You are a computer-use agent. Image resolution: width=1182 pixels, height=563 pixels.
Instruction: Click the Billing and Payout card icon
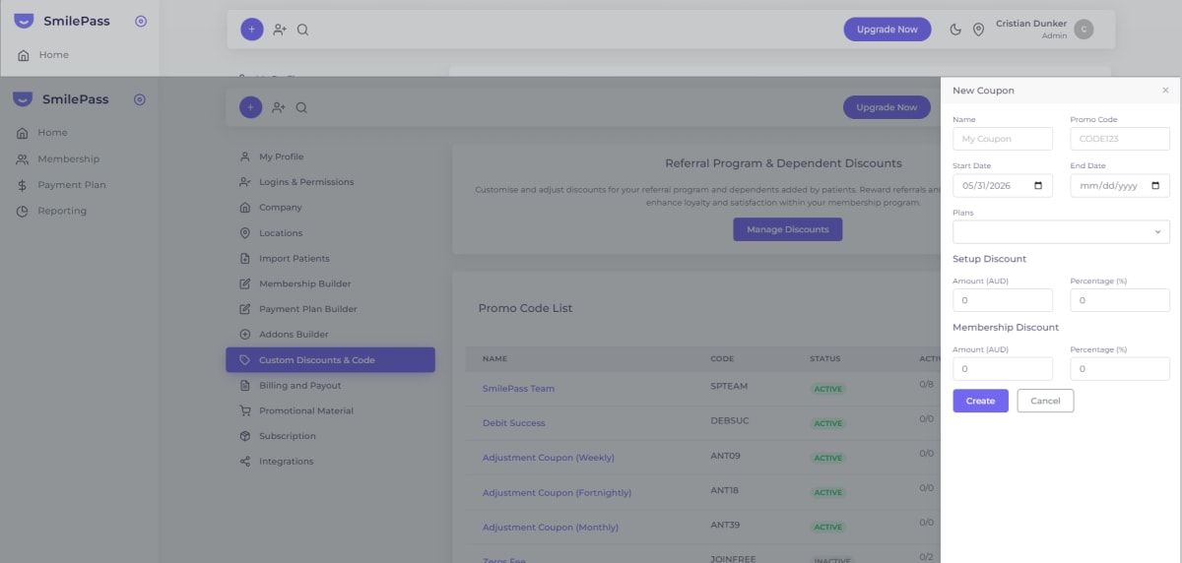tap(245, 386)
